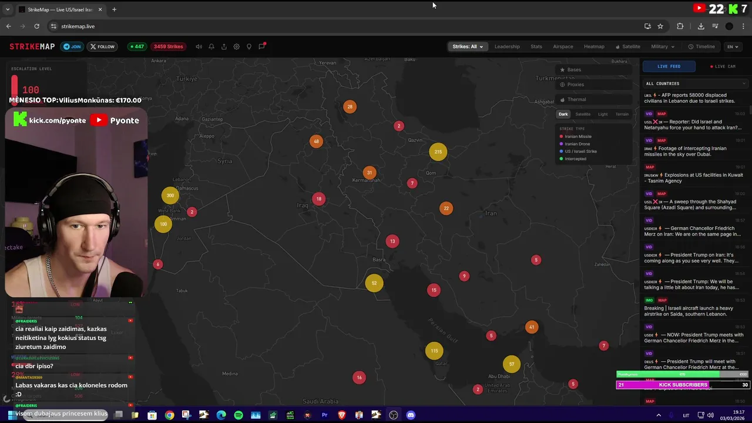Expand the Strikes: All dropdown
Image resolution: width=752 pixels, height=423 pixels.
[x=468, y=46]
